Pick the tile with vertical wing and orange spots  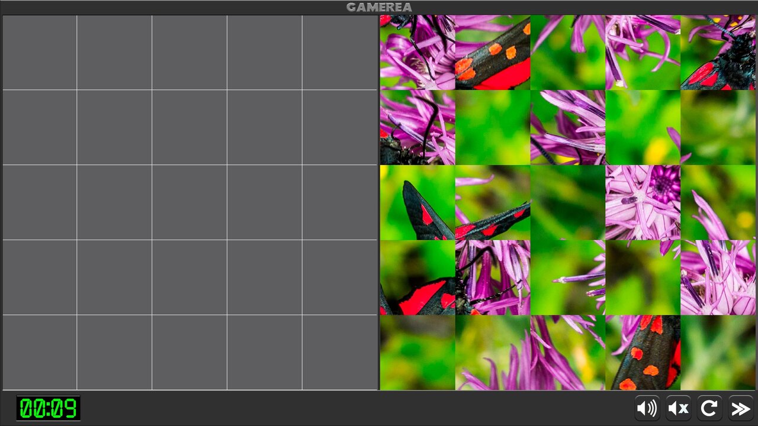click(x=643, y=352)
